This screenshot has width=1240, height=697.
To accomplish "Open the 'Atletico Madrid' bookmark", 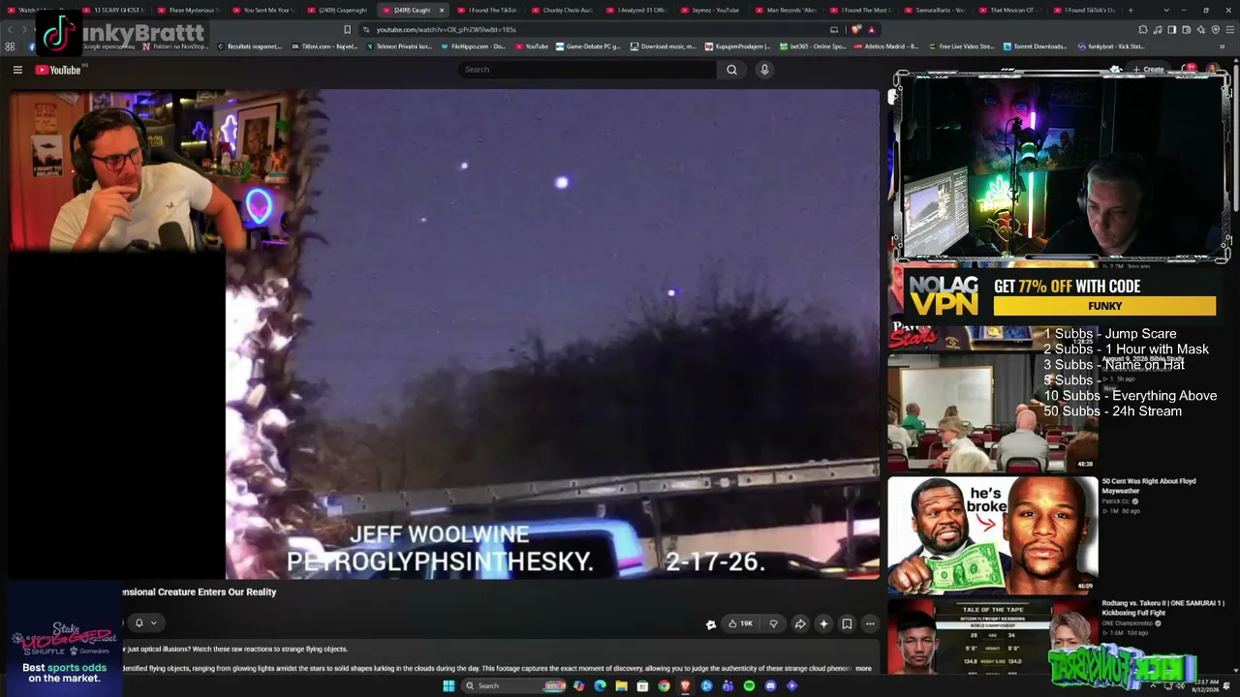I will [x=886, y=46].
